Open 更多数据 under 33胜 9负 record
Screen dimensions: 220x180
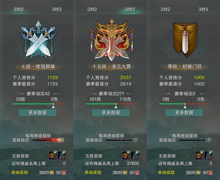(x=38, y=113)
